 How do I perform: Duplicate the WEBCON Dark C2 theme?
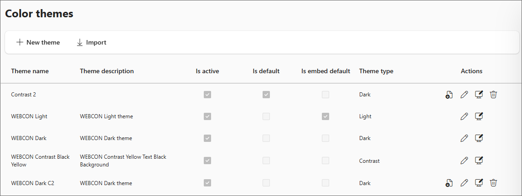(x=449, y=183)
